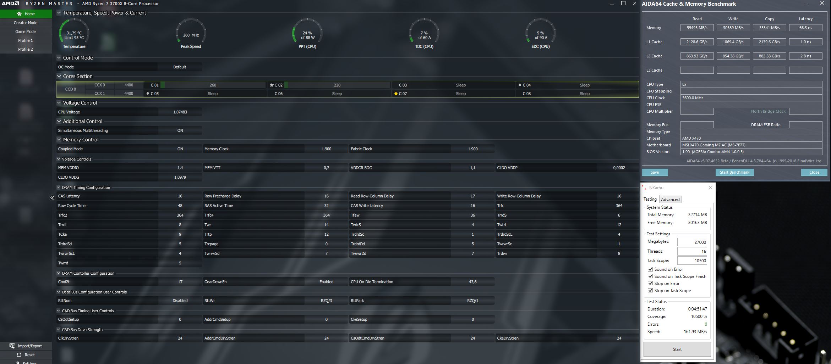Select Profile 2 in sidebar
The height and width of the screenshot is (364, 831).
(x=26, y=49)
